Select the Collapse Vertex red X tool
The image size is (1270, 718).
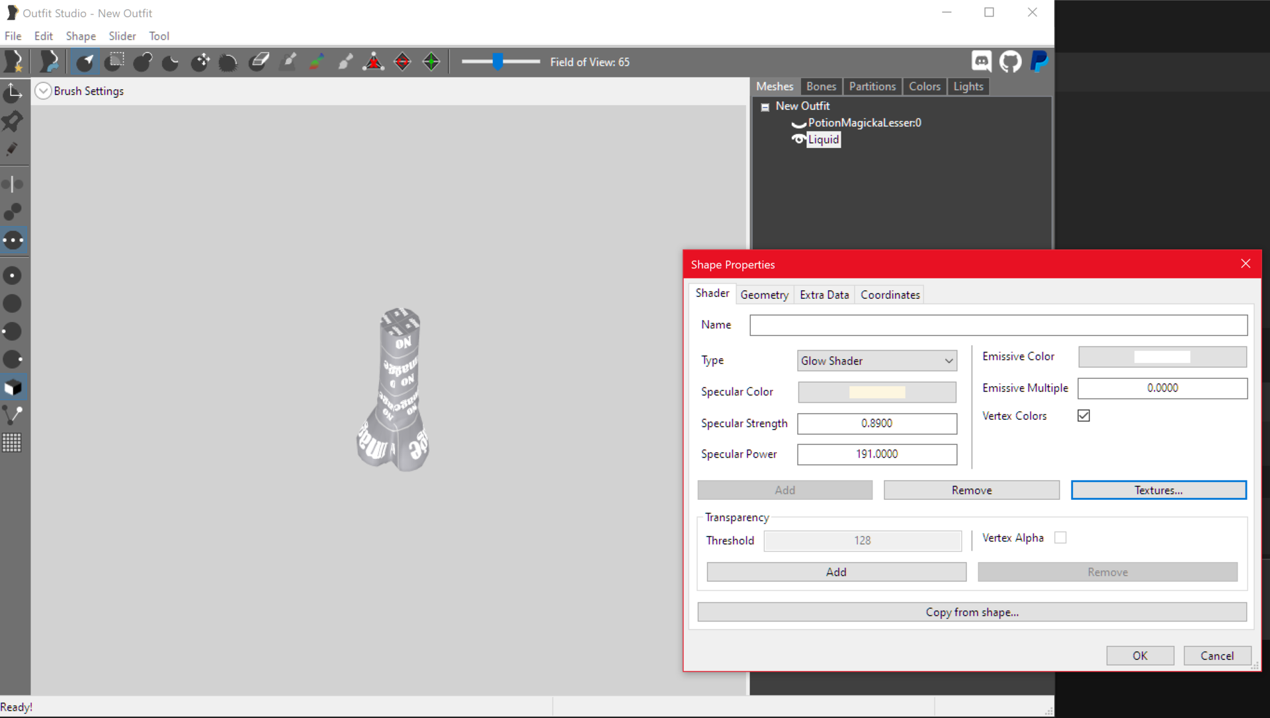[374, 61]
